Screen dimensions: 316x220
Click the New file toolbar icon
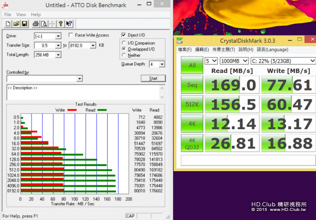tap(8, 24)
